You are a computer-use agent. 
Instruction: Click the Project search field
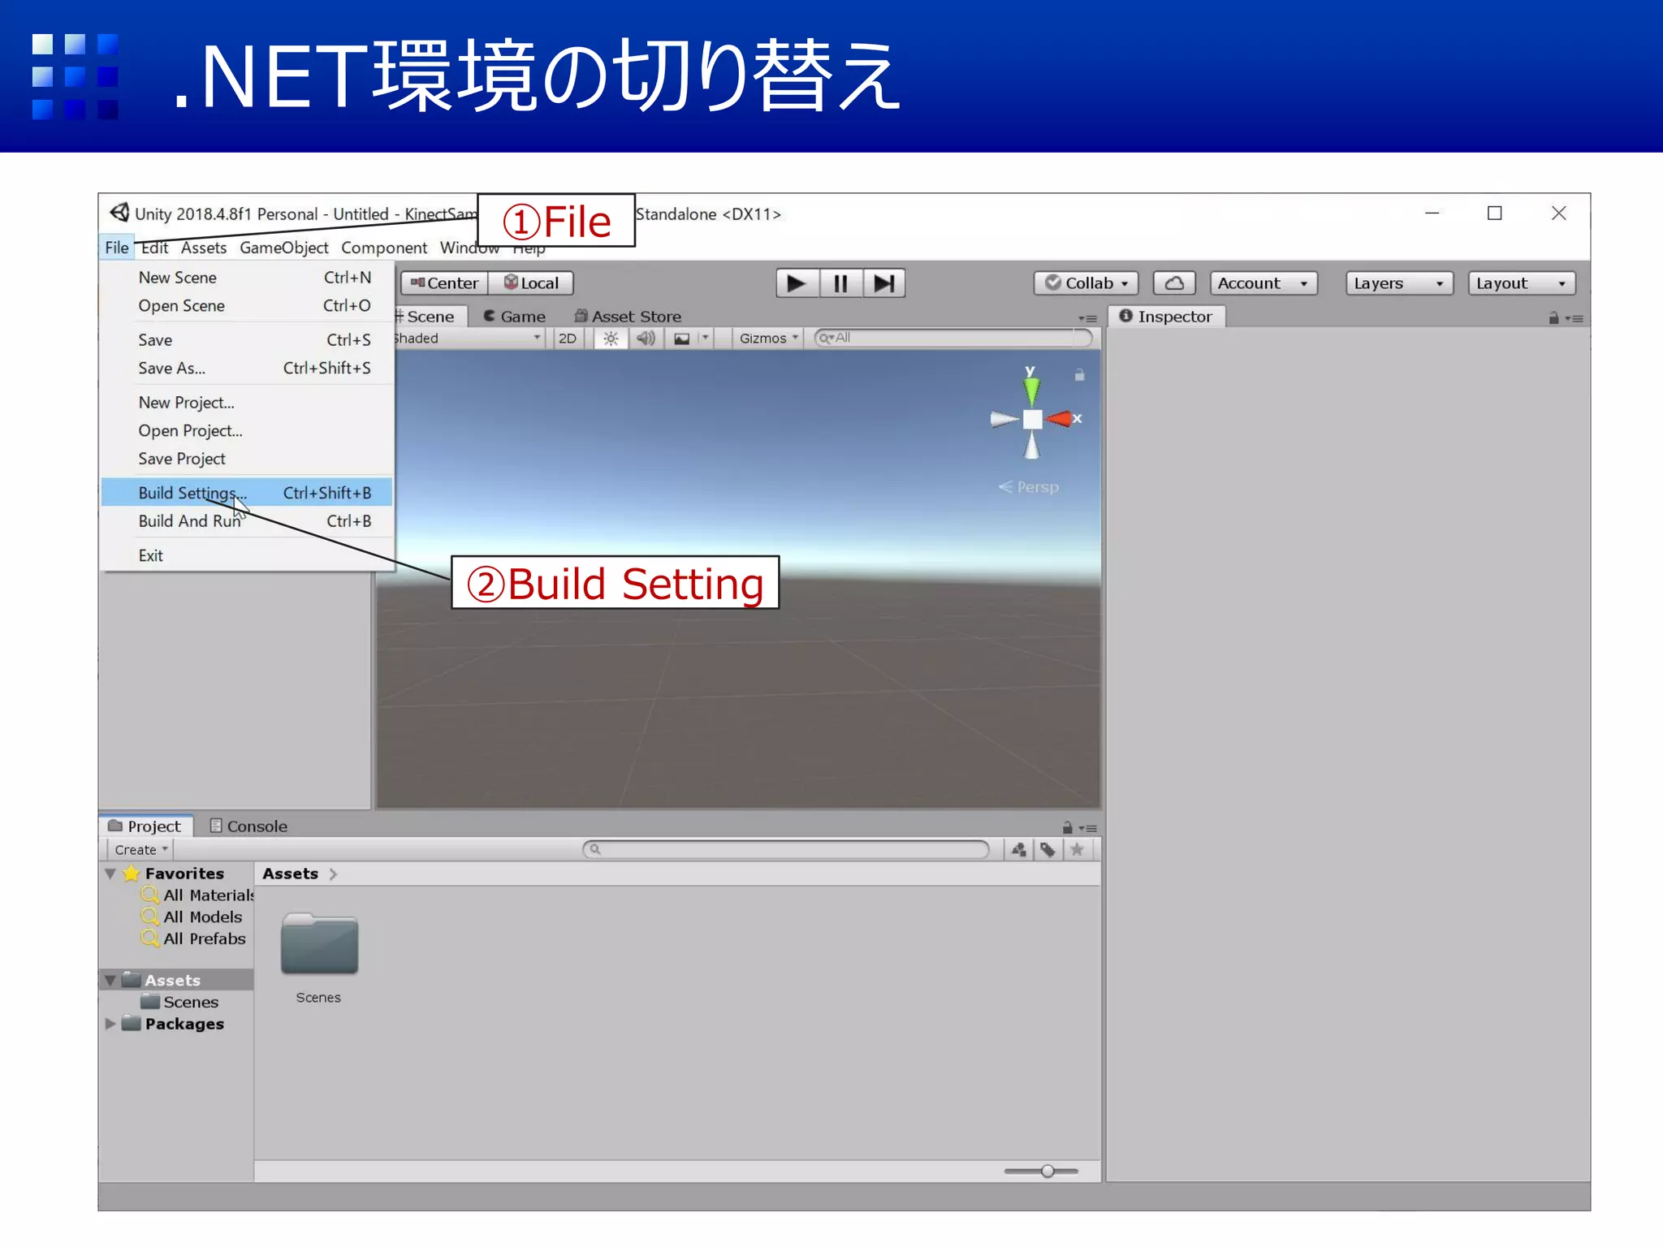coord(785,849)
